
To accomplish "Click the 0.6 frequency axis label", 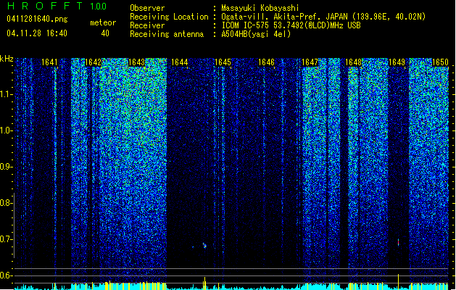I will click(x=6, y=275).
